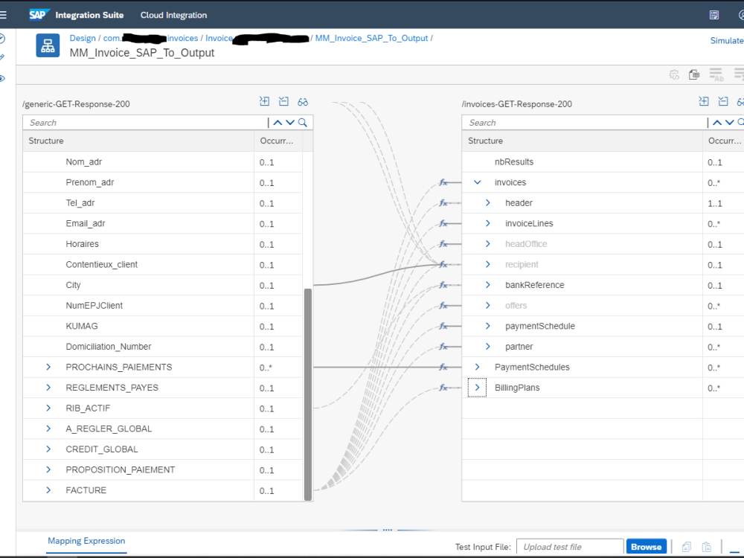Click the Browse button for test input file
The width and height of the screenshot is (744, 558).
pos(646,546)
